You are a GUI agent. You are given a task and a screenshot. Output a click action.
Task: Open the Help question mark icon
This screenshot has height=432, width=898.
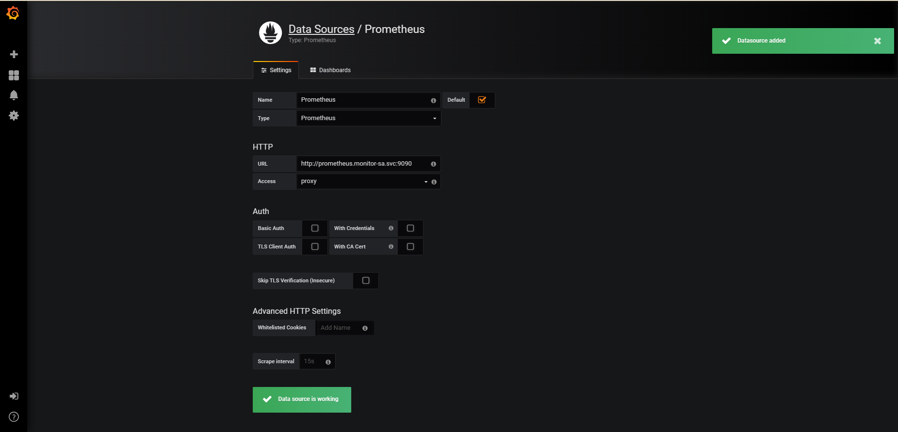tap(14, 417)
